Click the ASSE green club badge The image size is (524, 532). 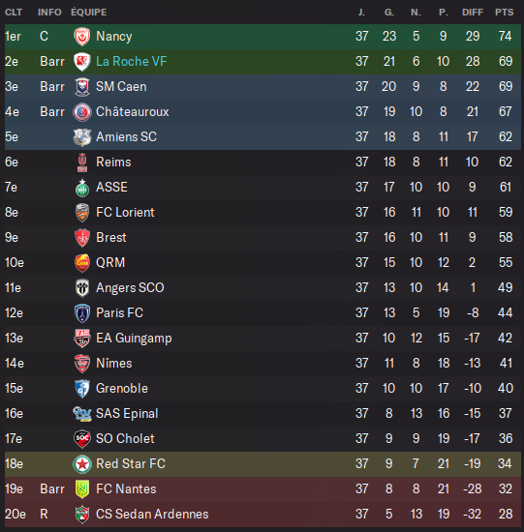(x=82, y=188)
